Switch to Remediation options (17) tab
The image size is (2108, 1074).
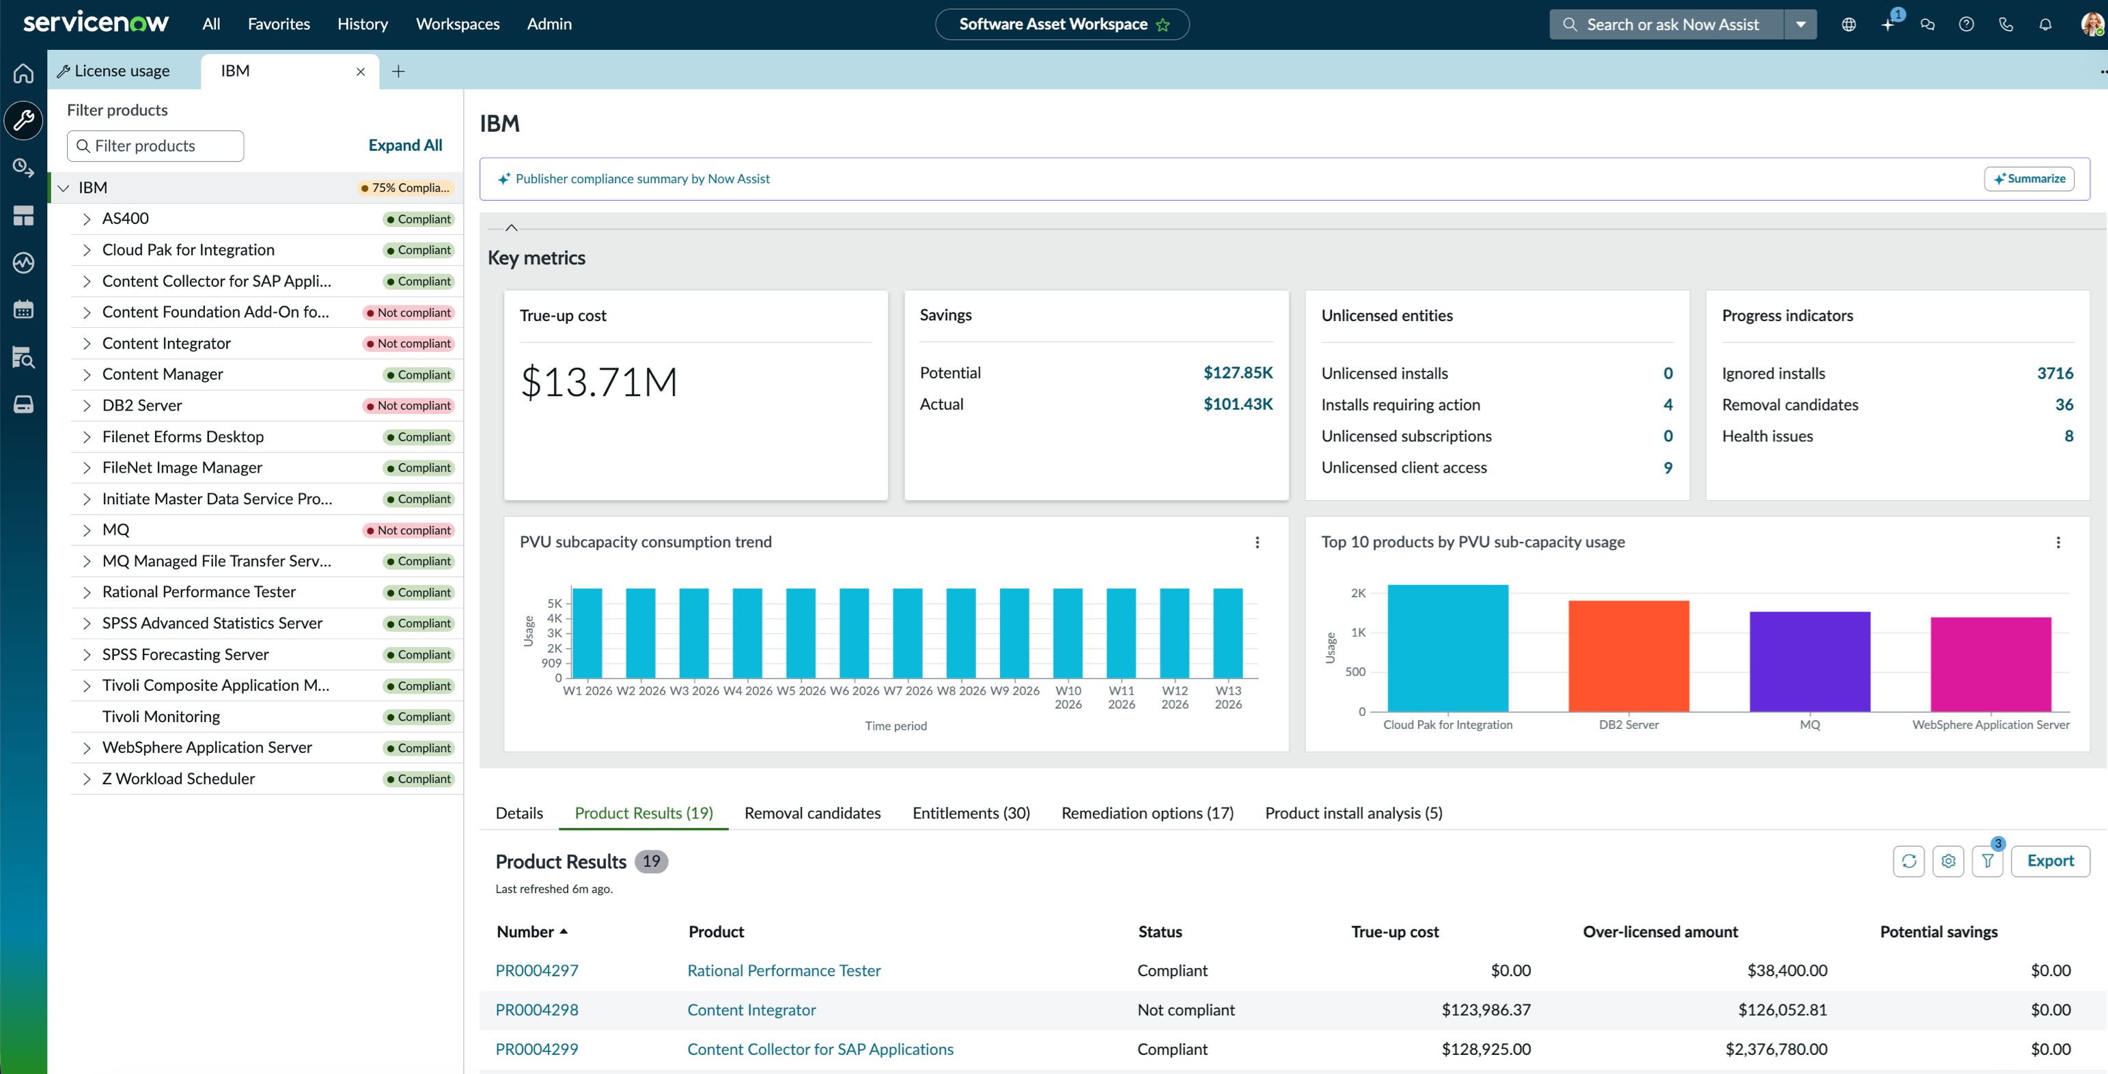[1148, 813]
